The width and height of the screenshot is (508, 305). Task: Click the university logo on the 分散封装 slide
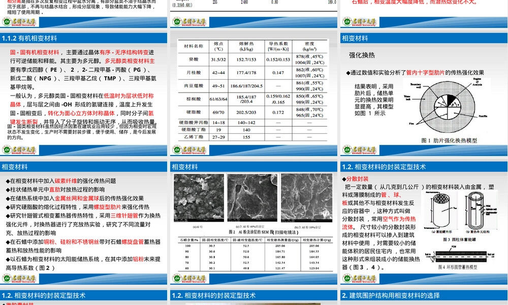360,279
